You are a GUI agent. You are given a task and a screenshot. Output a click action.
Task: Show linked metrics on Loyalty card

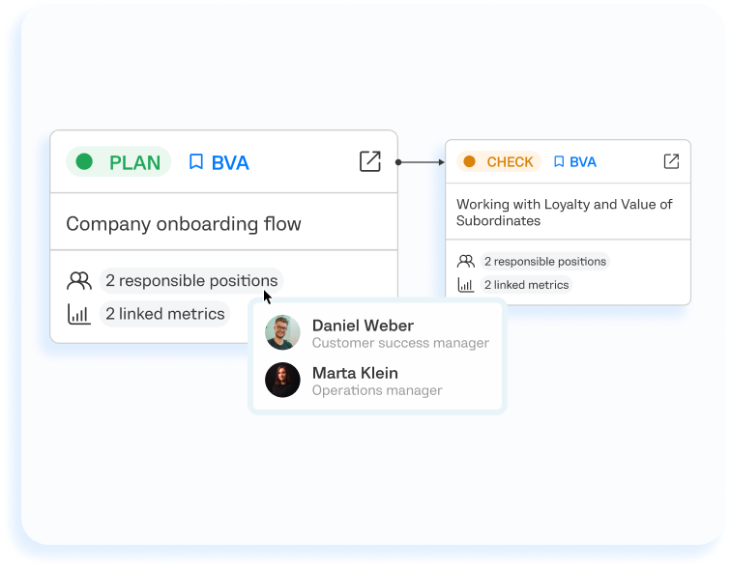pyautogui.click(x=526, y=285)
